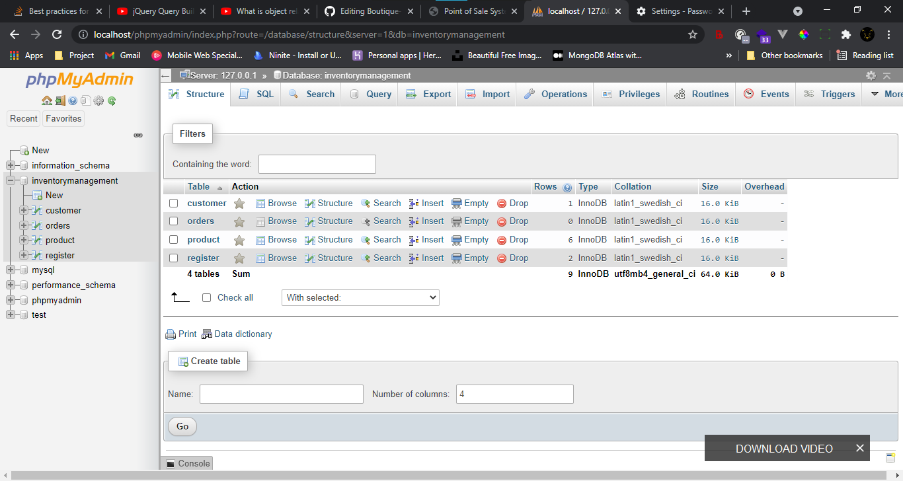Click the Data dictionary icon

pyautogui.click(x=207, y=334)
